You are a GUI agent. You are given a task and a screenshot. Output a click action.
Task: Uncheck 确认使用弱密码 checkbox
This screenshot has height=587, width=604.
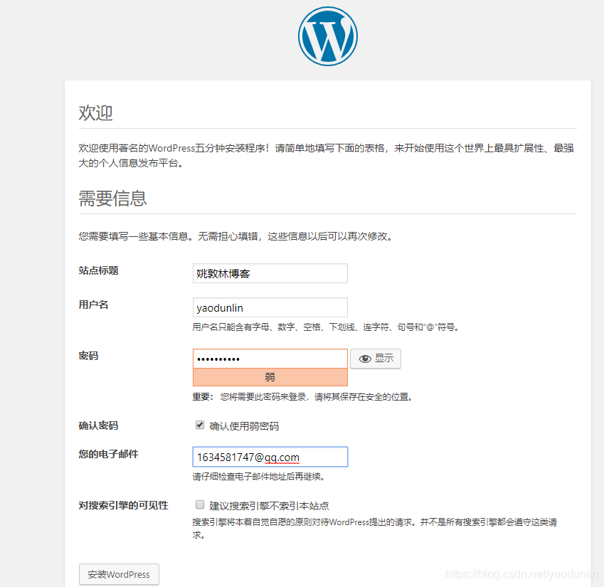pyautogui.click(x=199, y=425)
